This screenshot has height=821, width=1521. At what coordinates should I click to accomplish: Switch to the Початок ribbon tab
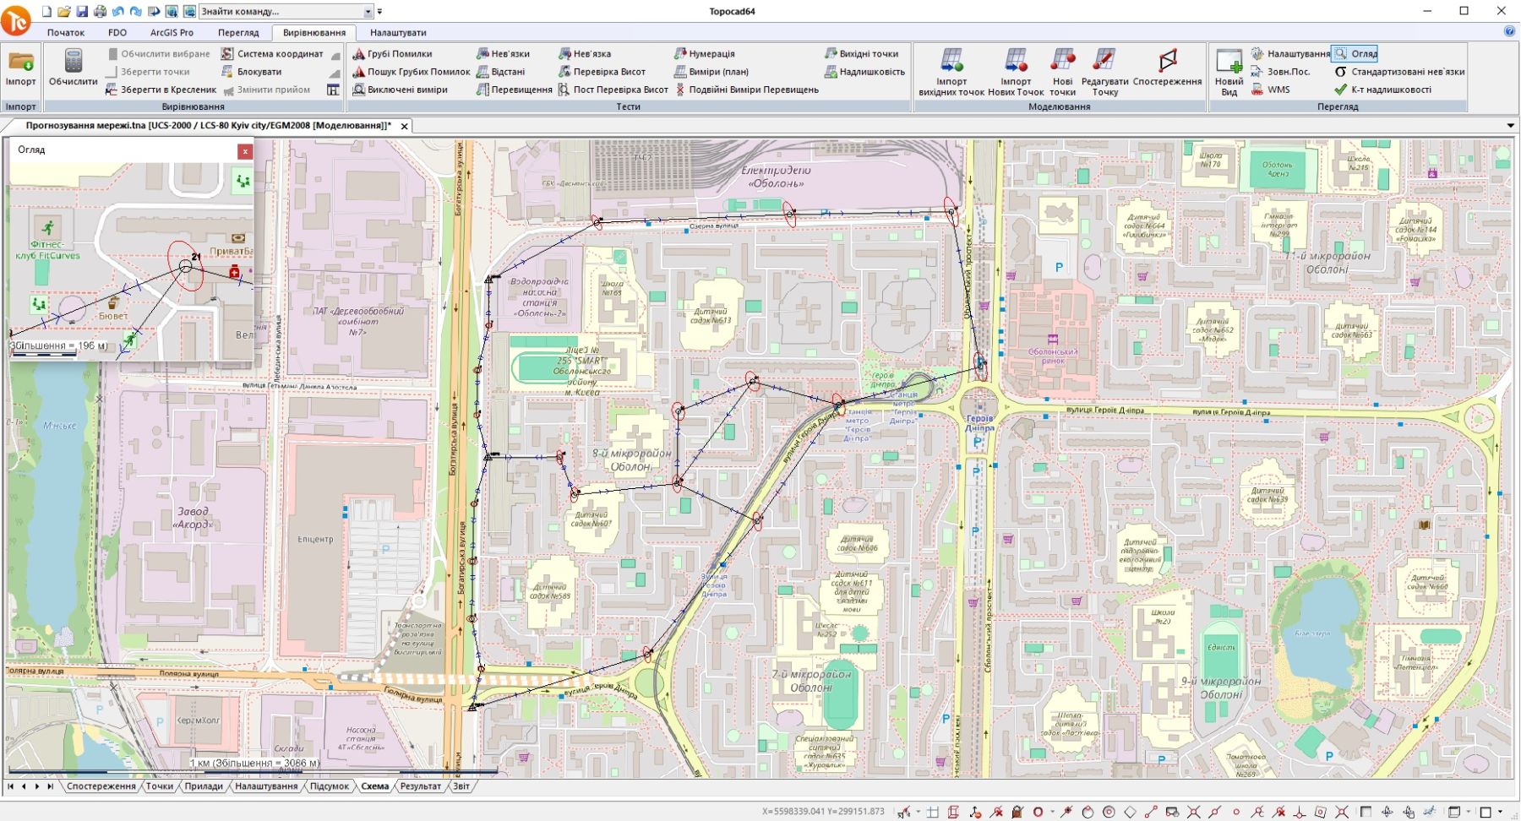point(66,32)
